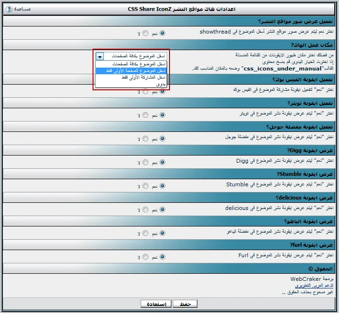Enable the Stumble icon with نعم
The height and width of the screenshot is (313, 339).
162,186
